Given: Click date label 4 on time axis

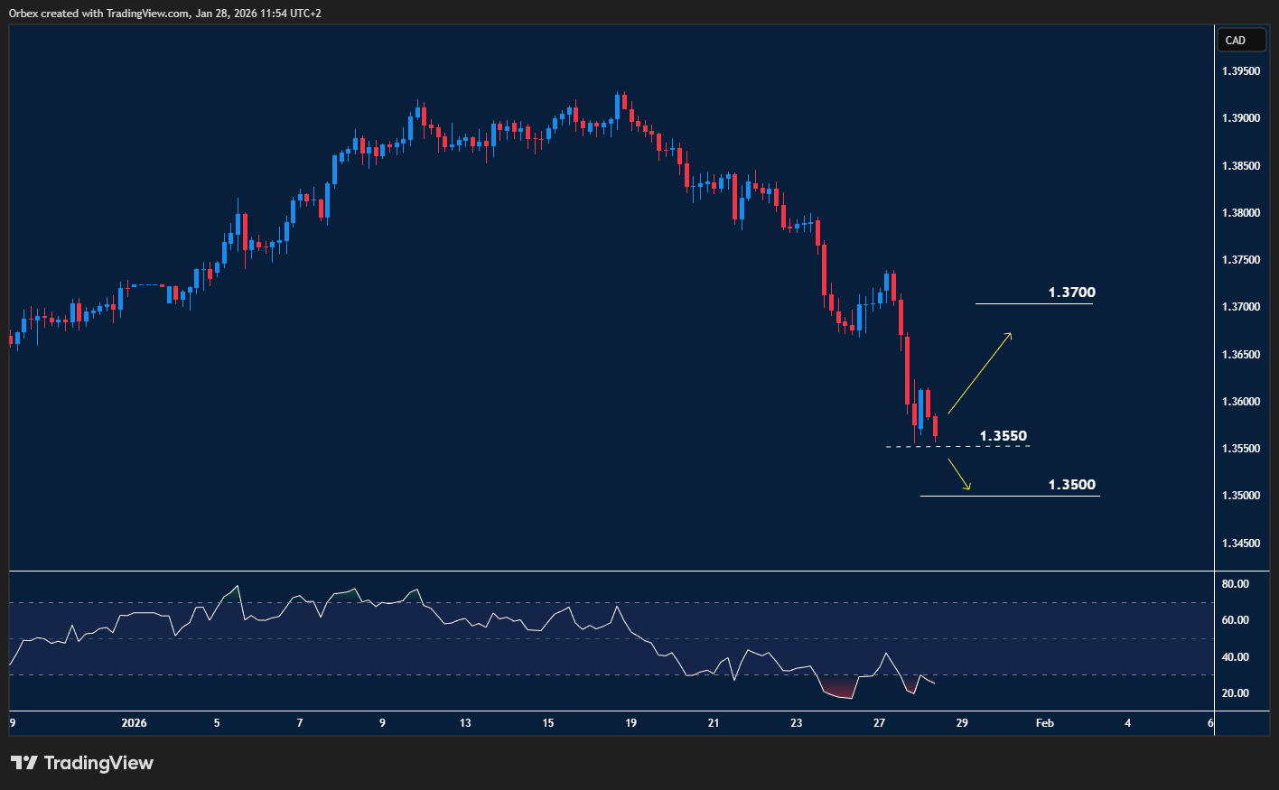Looking at the screenshot, I should [x=1128, y=723].
